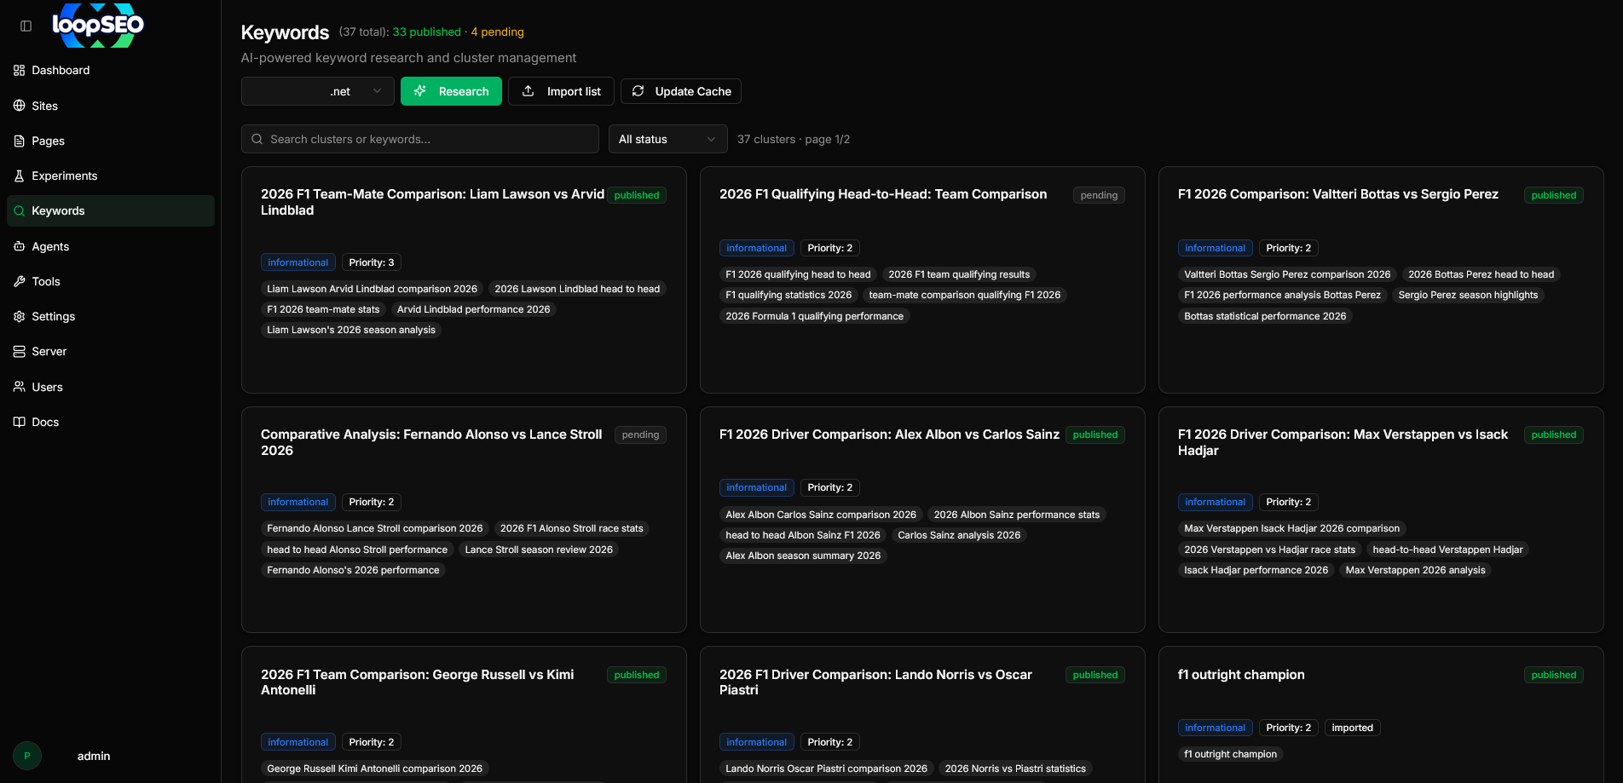Open Lando Norris vs Oscar Piastri card title
1623x783 pixels.
875,682
